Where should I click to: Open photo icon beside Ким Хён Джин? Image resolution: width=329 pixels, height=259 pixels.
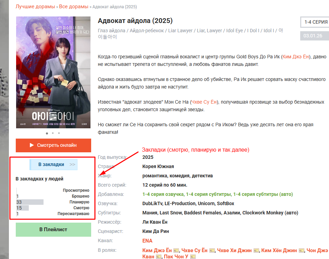pos(302,250)
